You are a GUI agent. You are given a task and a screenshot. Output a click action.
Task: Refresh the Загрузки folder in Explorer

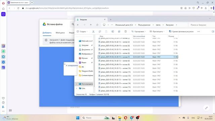point(97,25)
